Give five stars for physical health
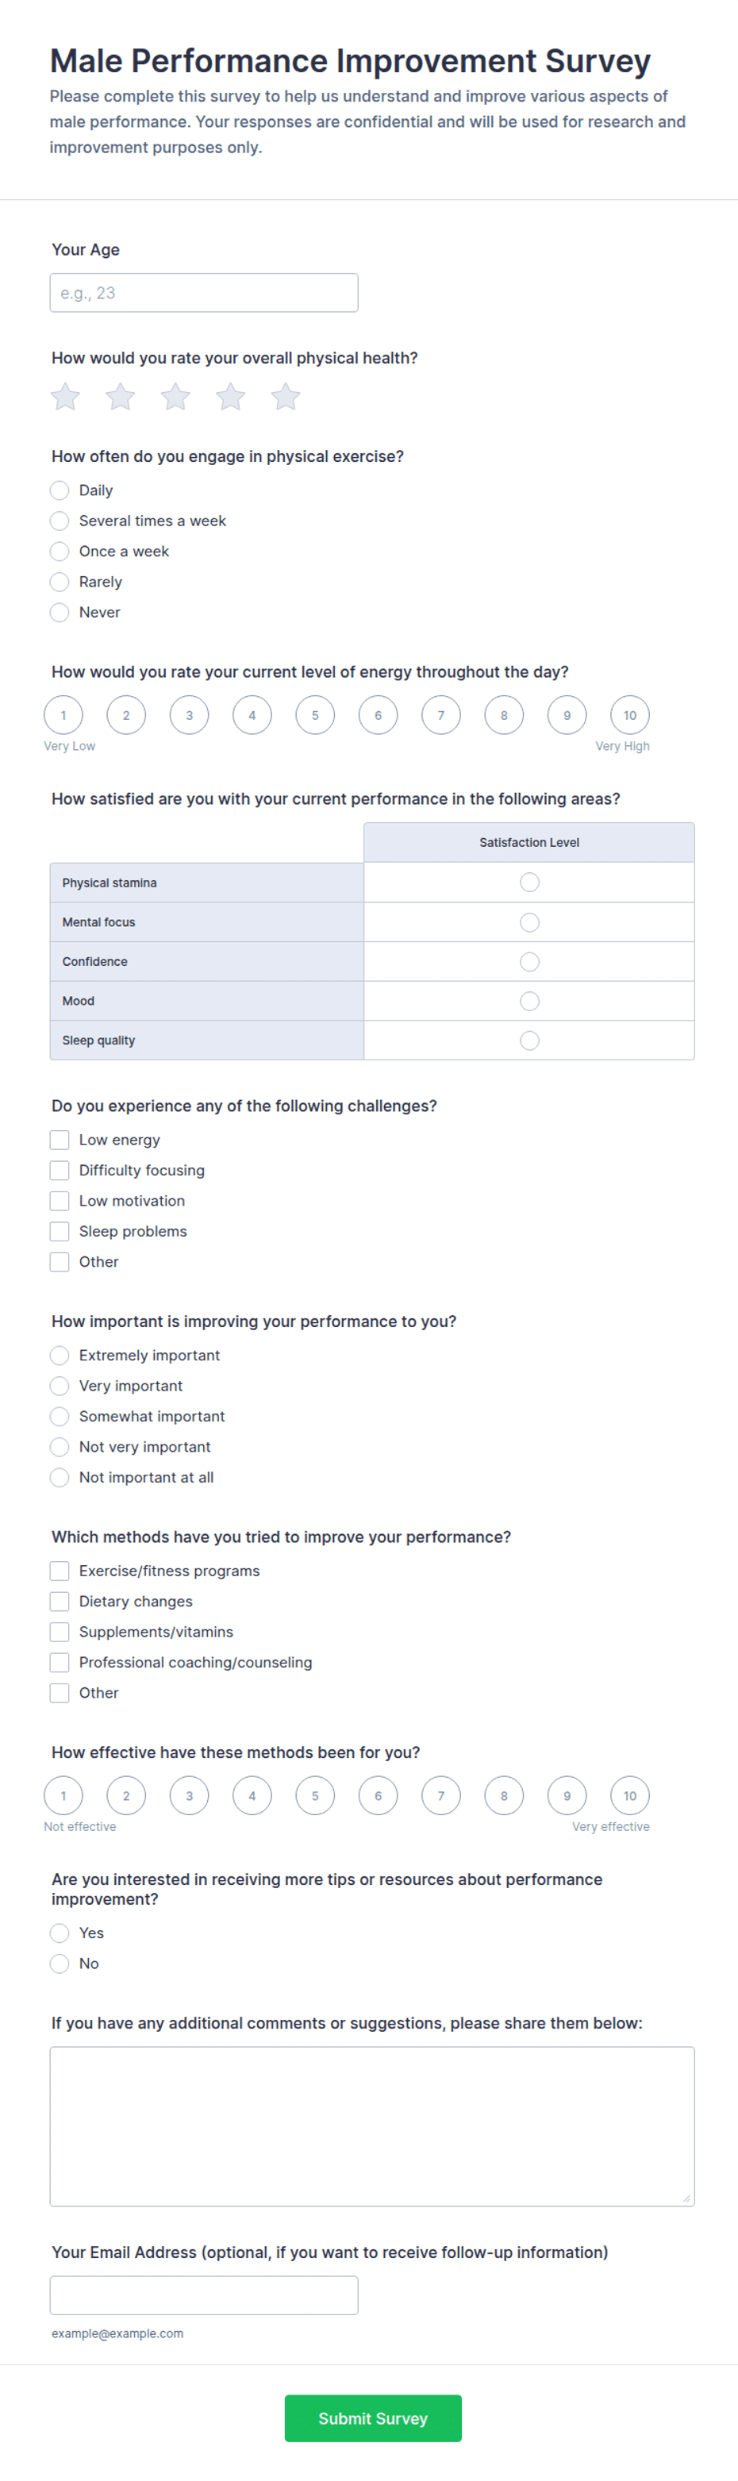 tap(285, 397)
